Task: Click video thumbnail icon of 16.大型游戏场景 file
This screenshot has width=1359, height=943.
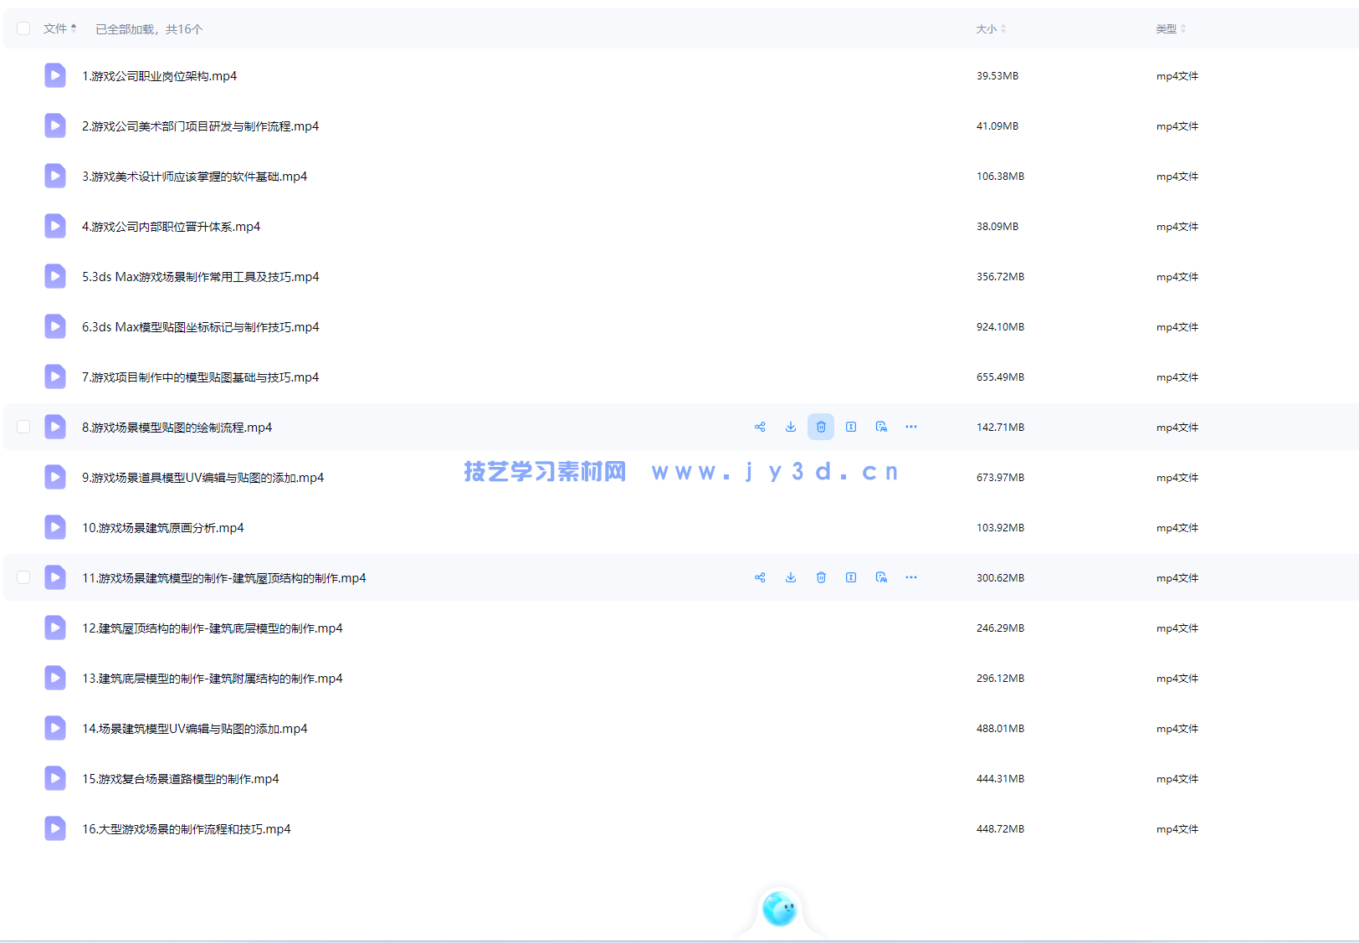Action: coord(55,828)
